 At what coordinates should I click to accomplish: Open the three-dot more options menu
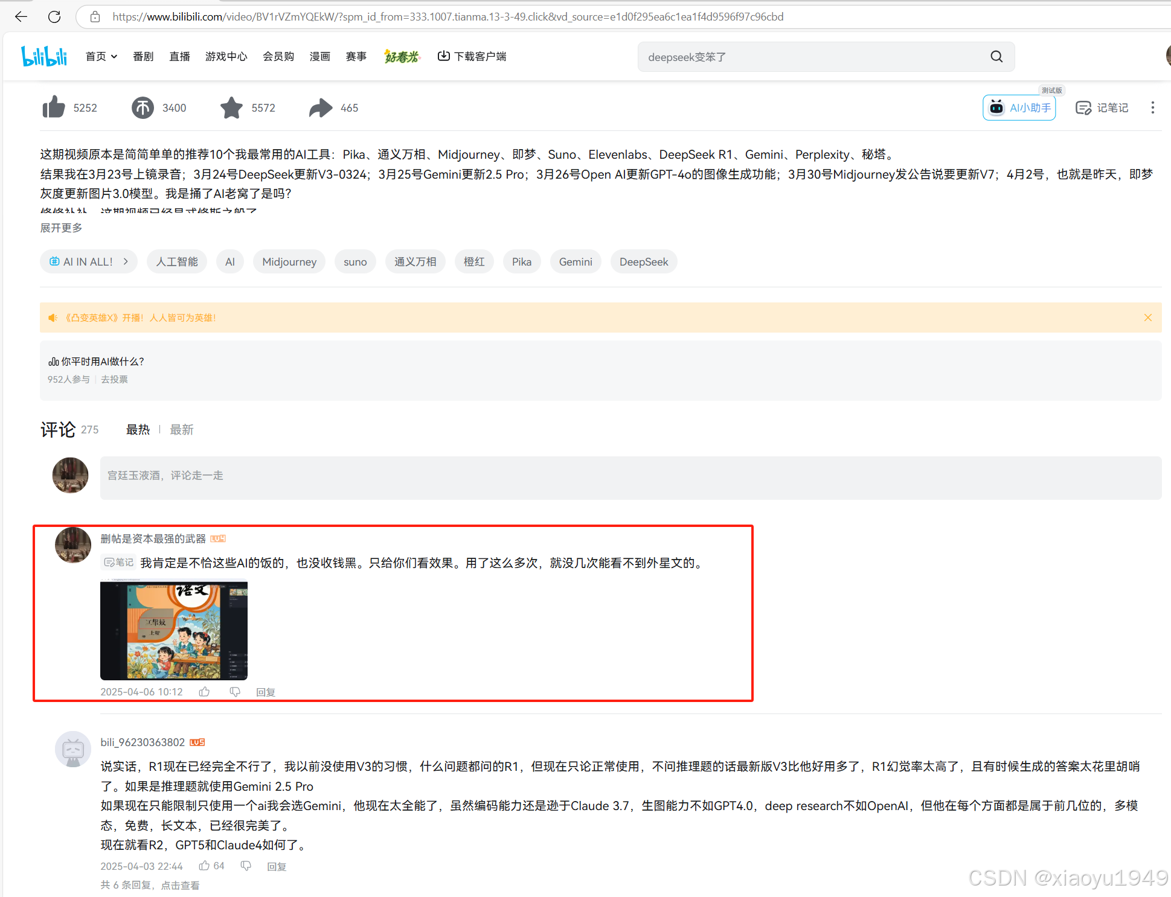click(x=1152, y=107)
